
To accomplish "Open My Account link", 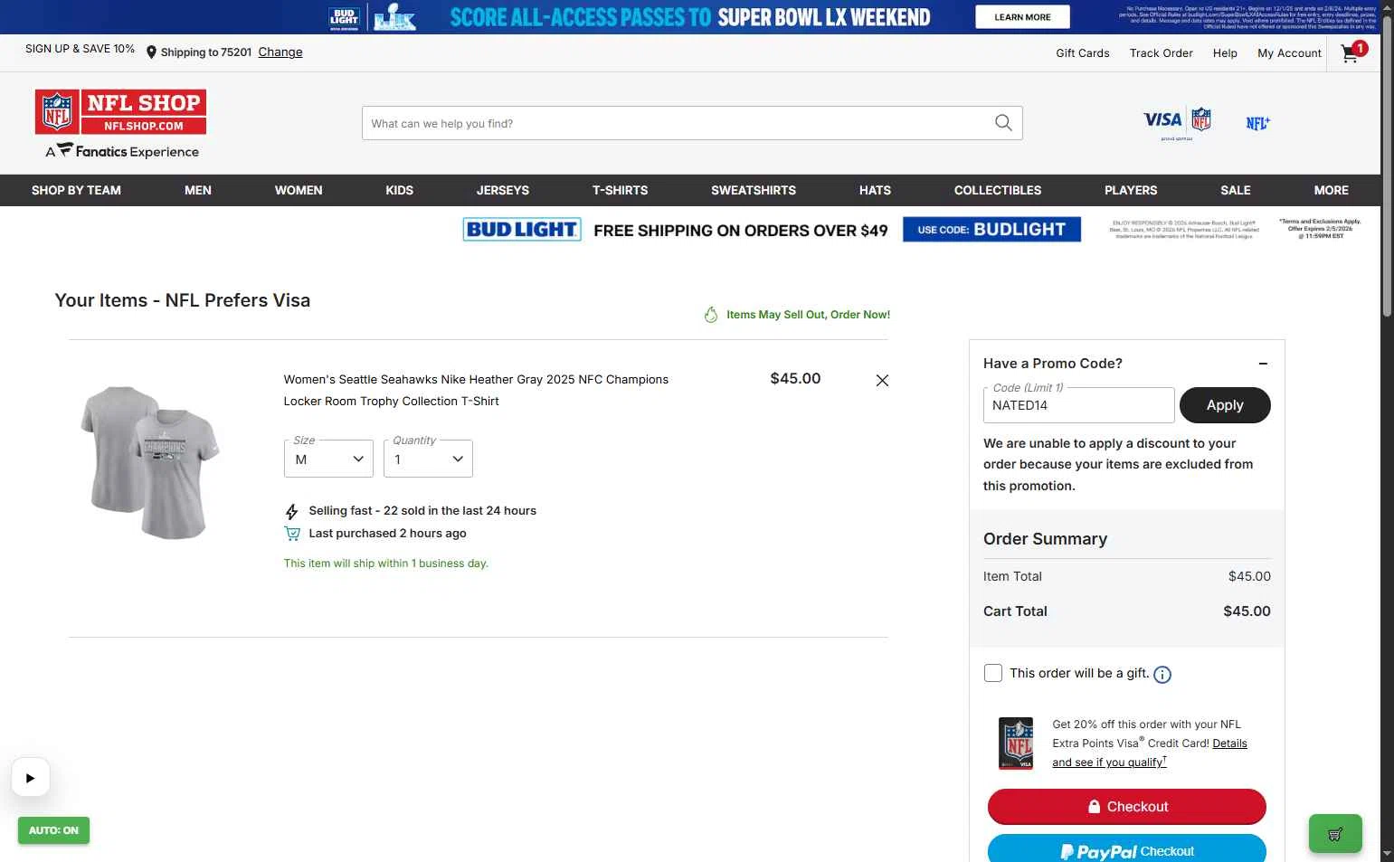I will (1289, 53).
